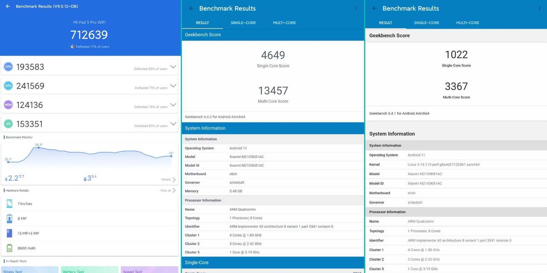The image size is (547, 273).
Task: Switch to MULTI-CORE tab in right panel
Action: point(467,23)
